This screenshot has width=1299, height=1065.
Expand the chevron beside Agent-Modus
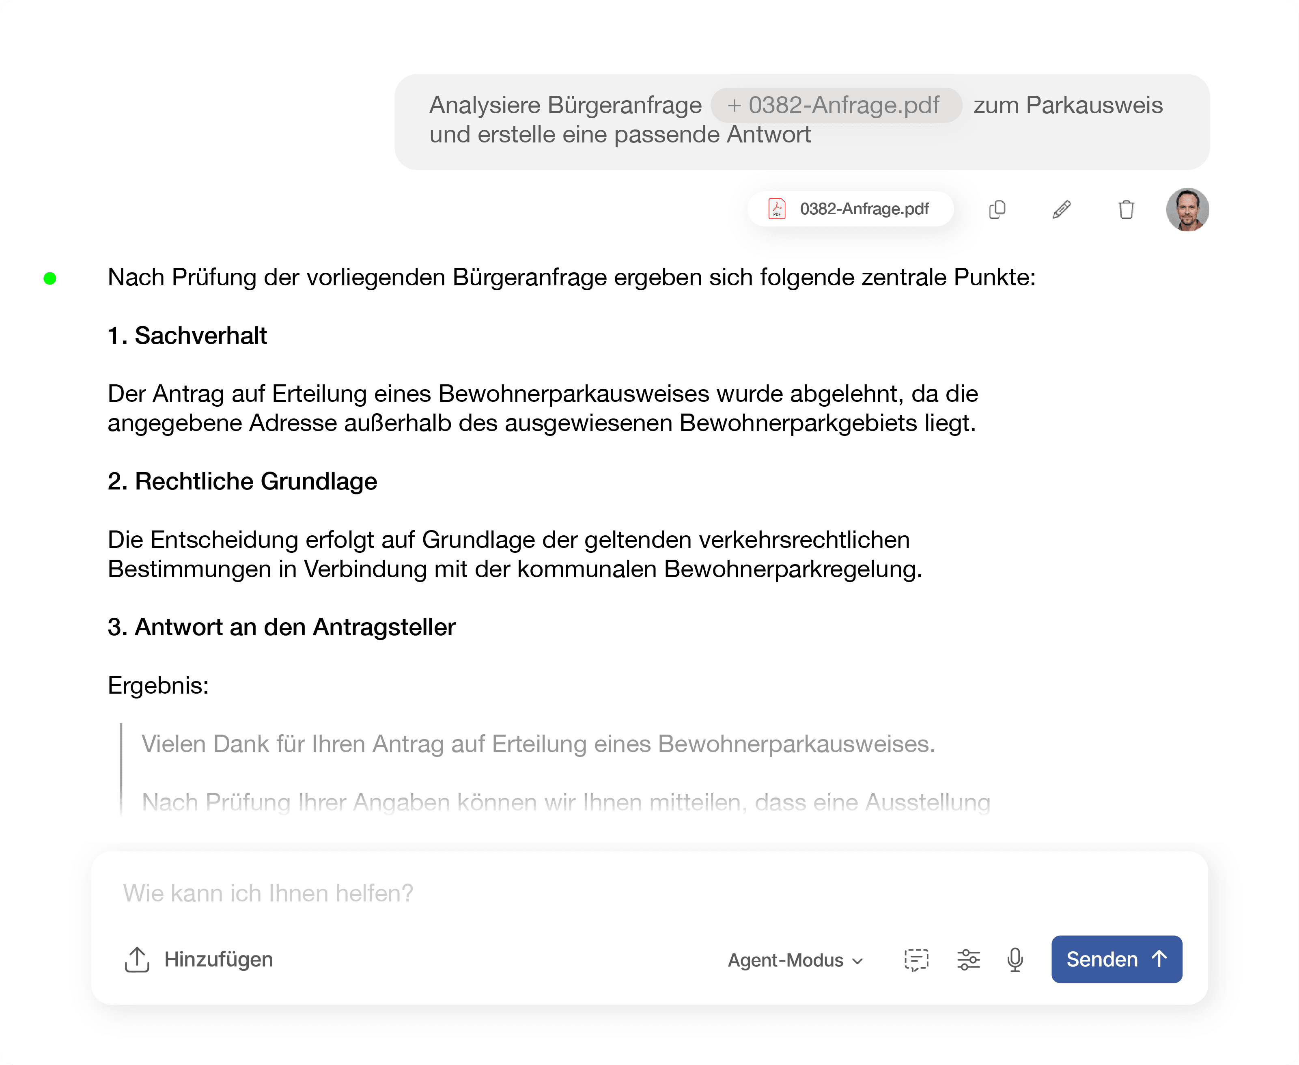coord(858,962)
